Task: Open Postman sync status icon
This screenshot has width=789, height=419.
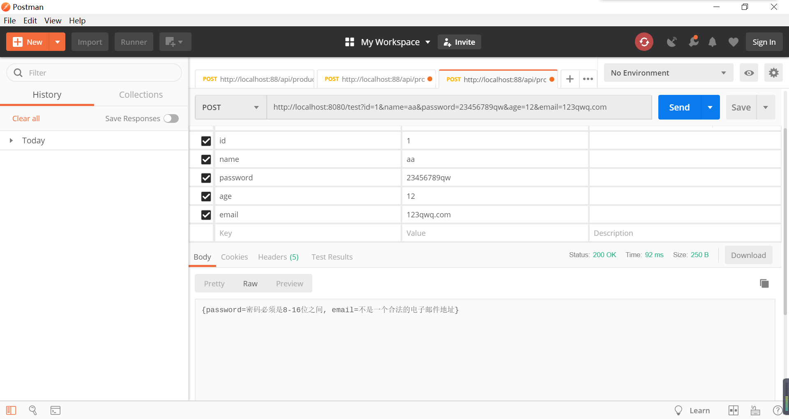Action: (644, 41)
